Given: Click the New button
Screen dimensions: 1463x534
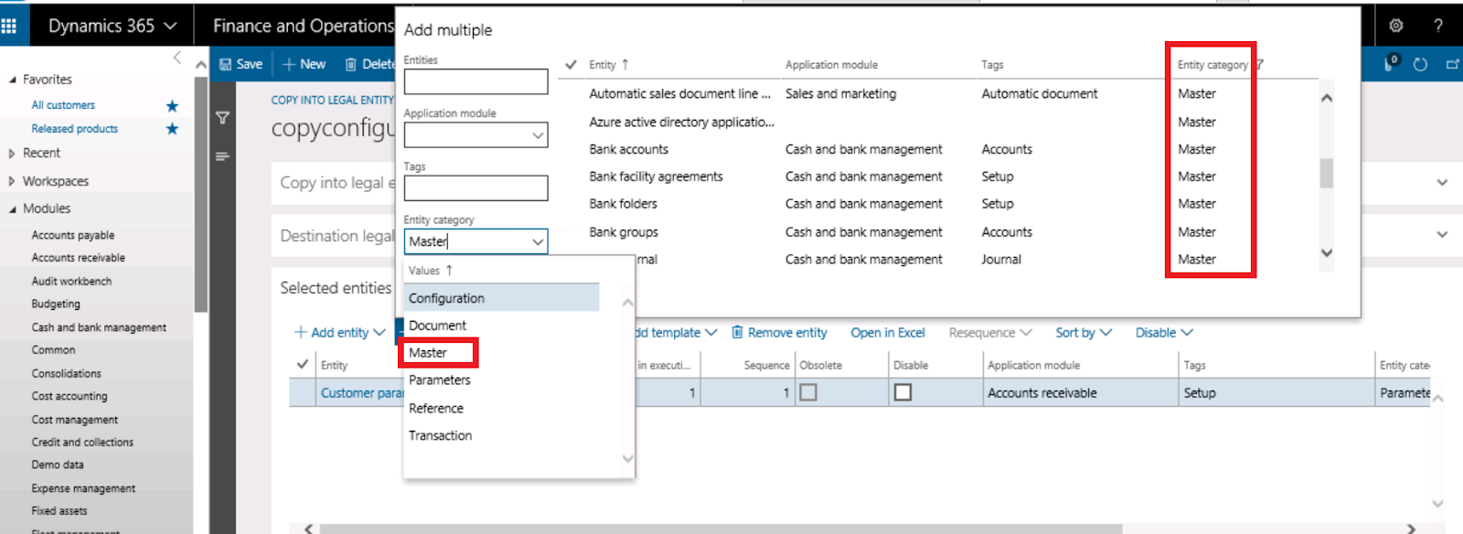Looking at the screenshot, I should pos(304,64).
